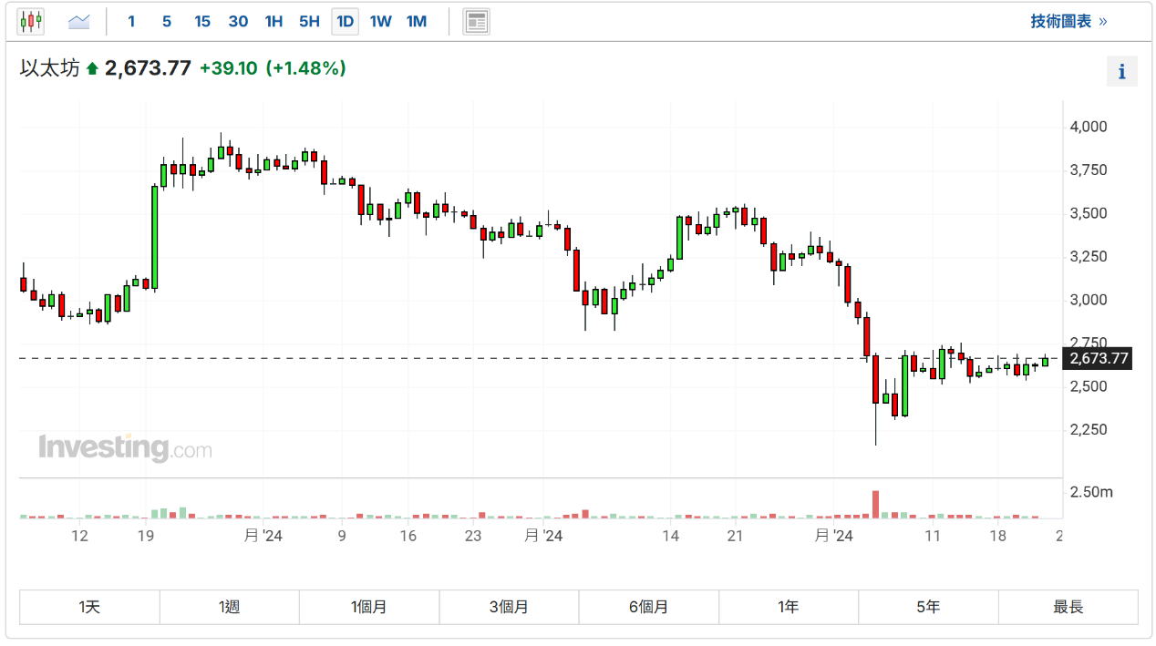Switch to the 5H interval

point(309,21)
